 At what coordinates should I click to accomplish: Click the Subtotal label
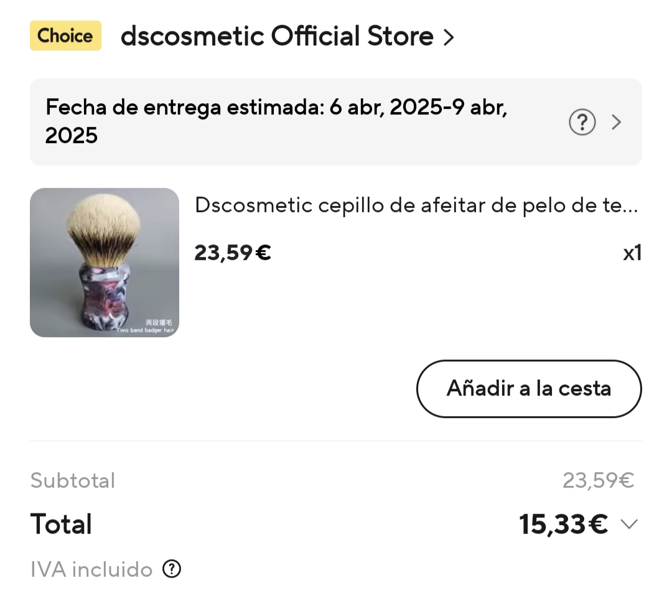(73, 480)
